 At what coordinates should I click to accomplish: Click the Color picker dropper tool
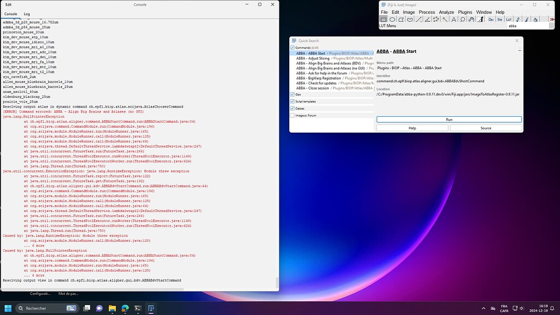click(480, 20)
